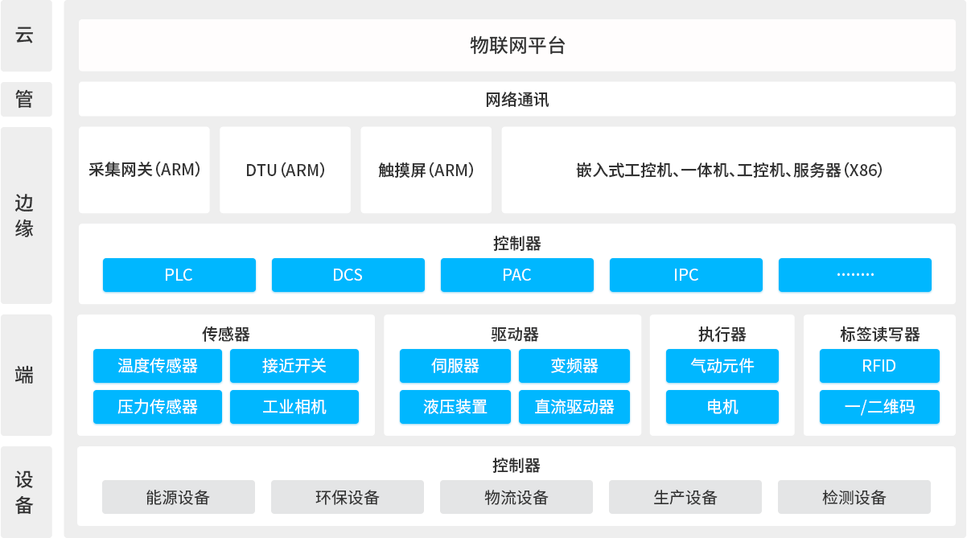This screenshot has height=538, width=967.
Task: Select the 工业相机 button
Action: (x=294, y=407)
